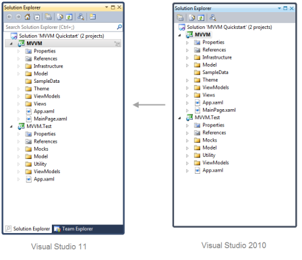Select App.xaml under MVVM project in Visual Studio 11 panel
The height and width of the screenshot is (260, 302).
[44, 111]
